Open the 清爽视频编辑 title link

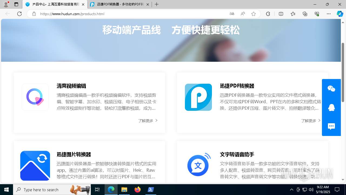(71, 86)
